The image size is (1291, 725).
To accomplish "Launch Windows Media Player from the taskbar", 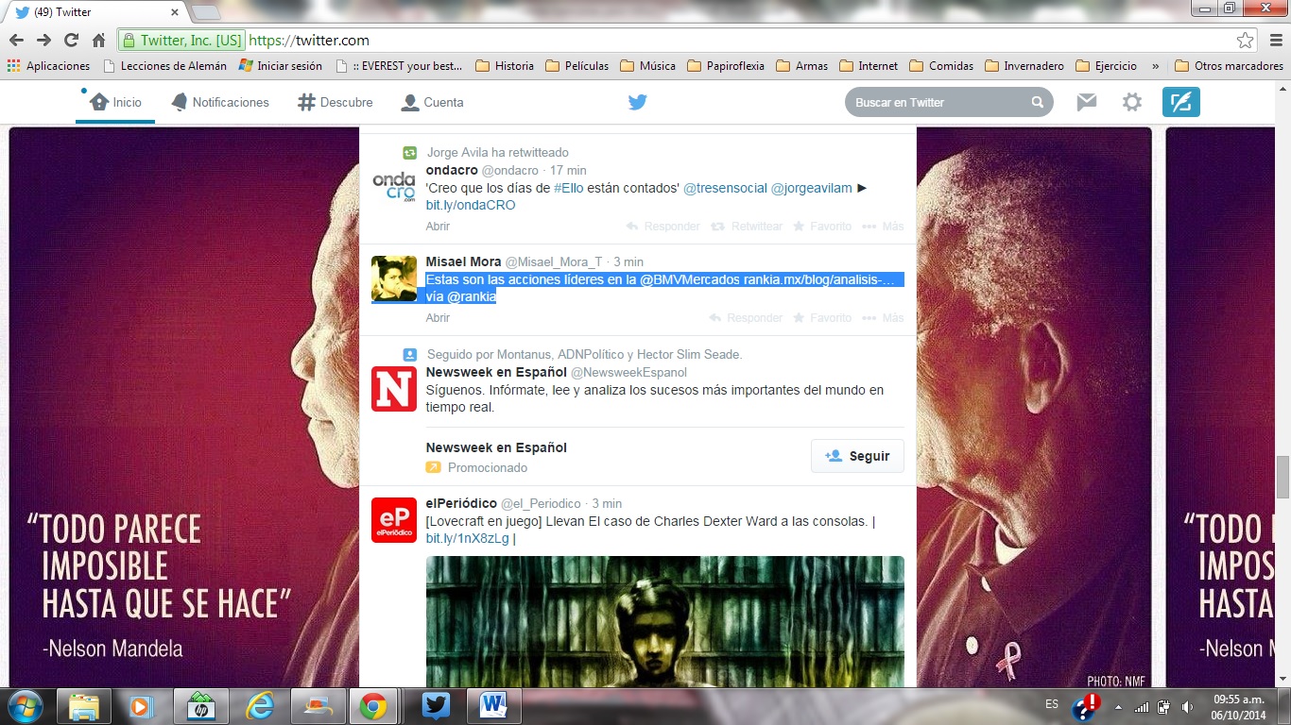I will pyautogui.click(x=142, y=706).
